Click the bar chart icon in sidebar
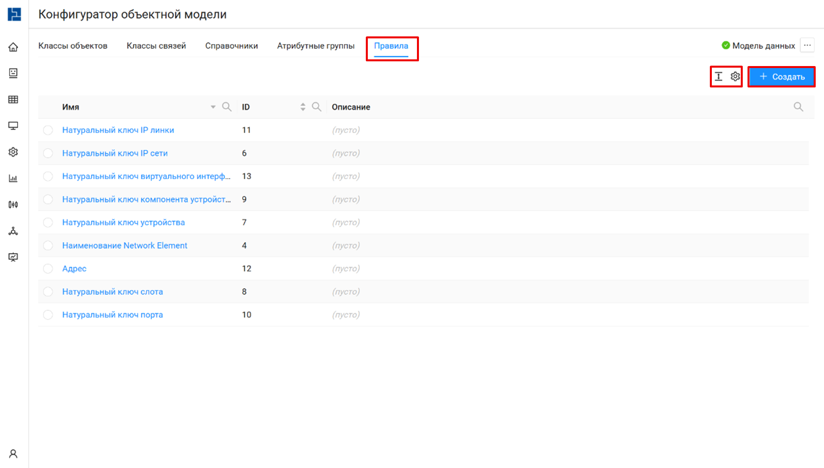 point(13,178)
